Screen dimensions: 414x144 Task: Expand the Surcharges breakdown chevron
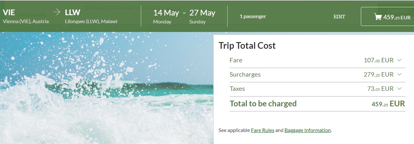(399, 74)
